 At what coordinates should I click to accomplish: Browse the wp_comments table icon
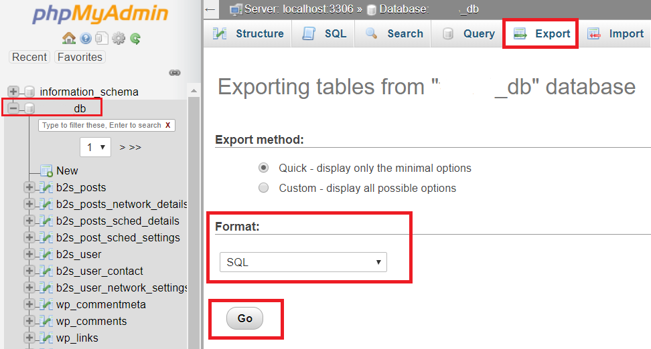point(46,321)
